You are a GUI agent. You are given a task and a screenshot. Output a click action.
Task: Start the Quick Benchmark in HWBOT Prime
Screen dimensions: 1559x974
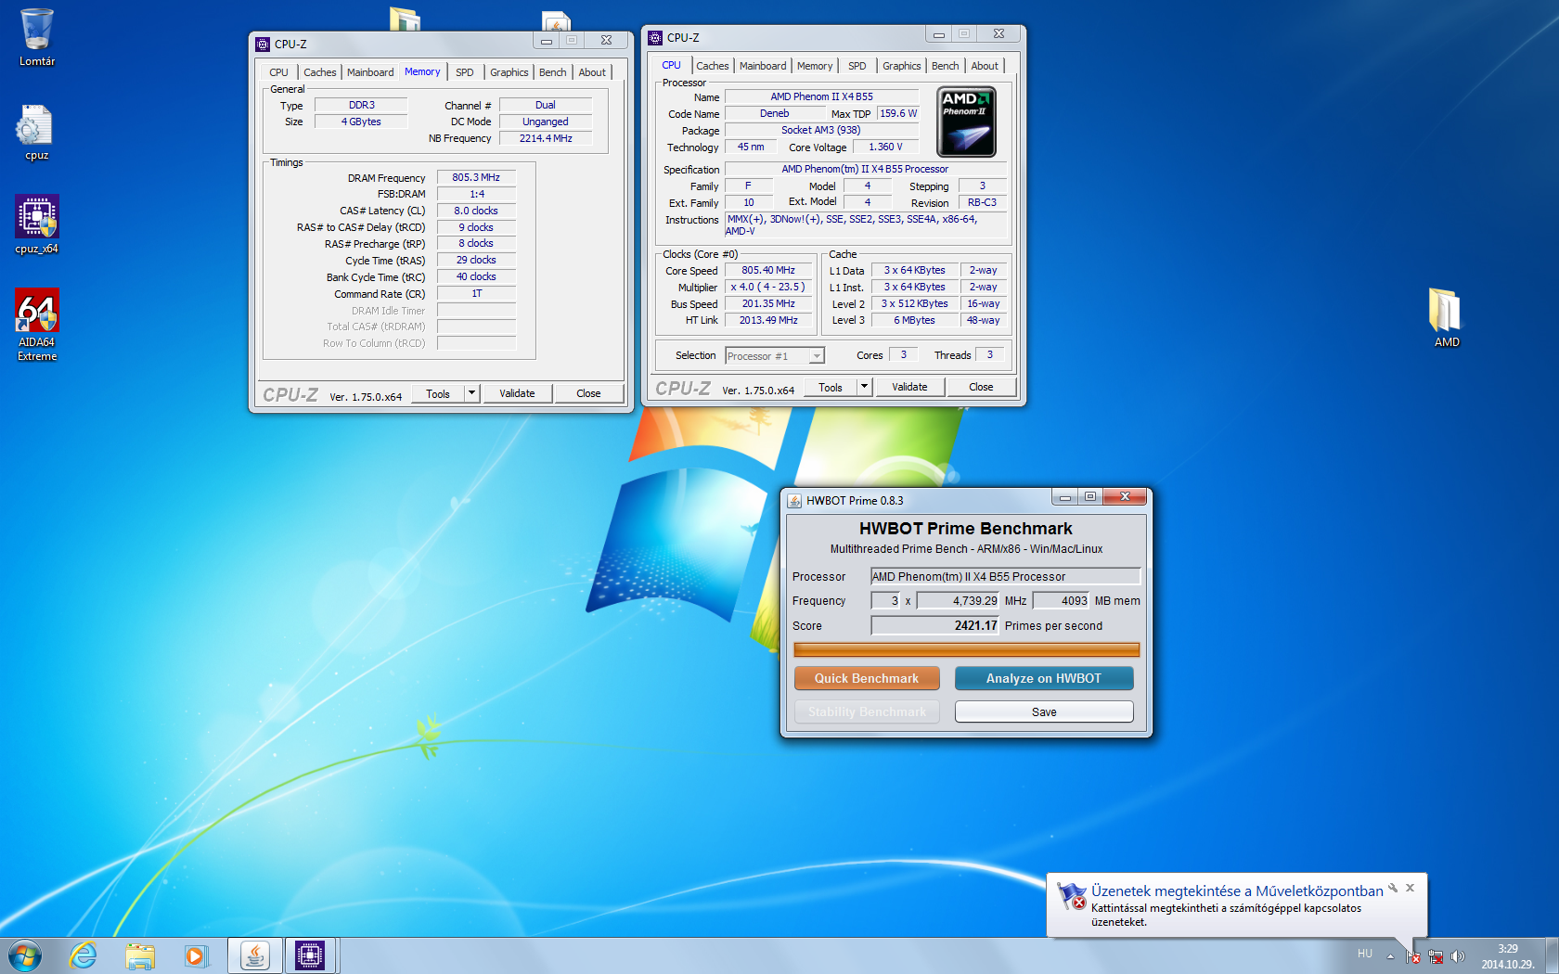867,678
